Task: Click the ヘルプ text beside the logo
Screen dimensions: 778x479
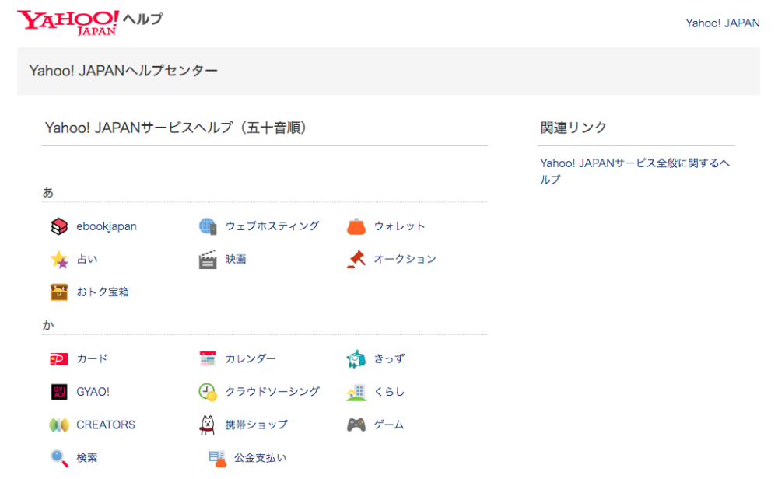Action: pos(142,19)
